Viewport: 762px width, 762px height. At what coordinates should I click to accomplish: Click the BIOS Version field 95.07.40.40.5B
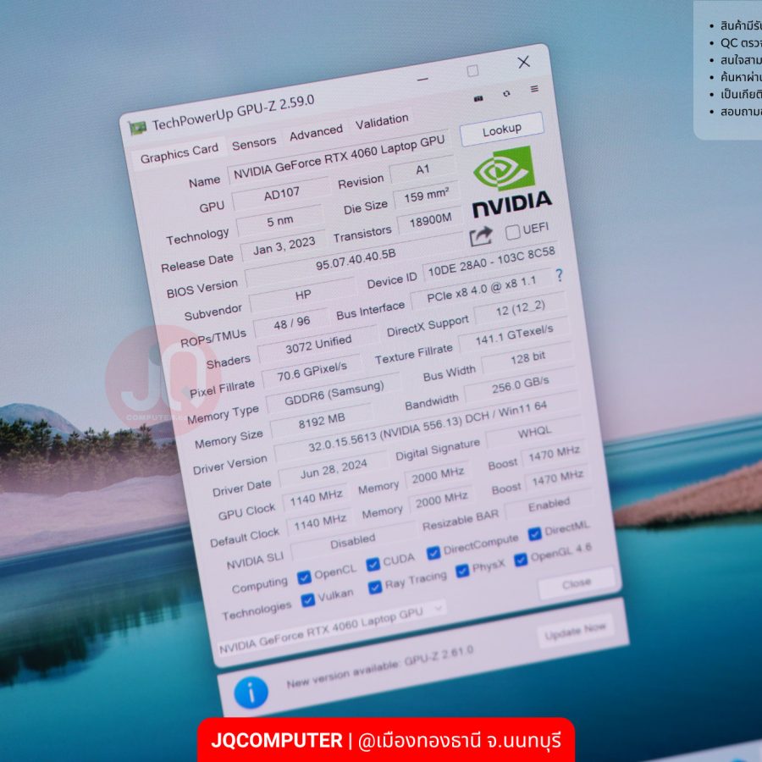[356, 261]
